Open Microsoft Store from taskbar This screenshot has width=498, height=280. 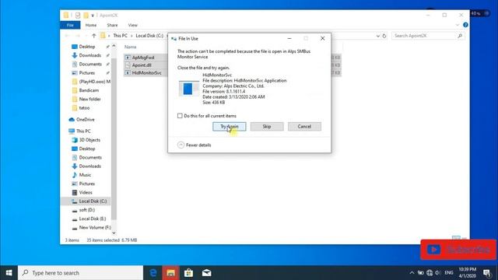point(188,273)
